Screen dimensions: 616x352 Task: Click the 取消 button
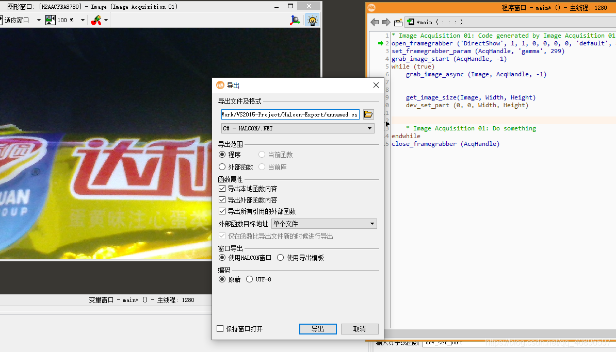[360, 329]
